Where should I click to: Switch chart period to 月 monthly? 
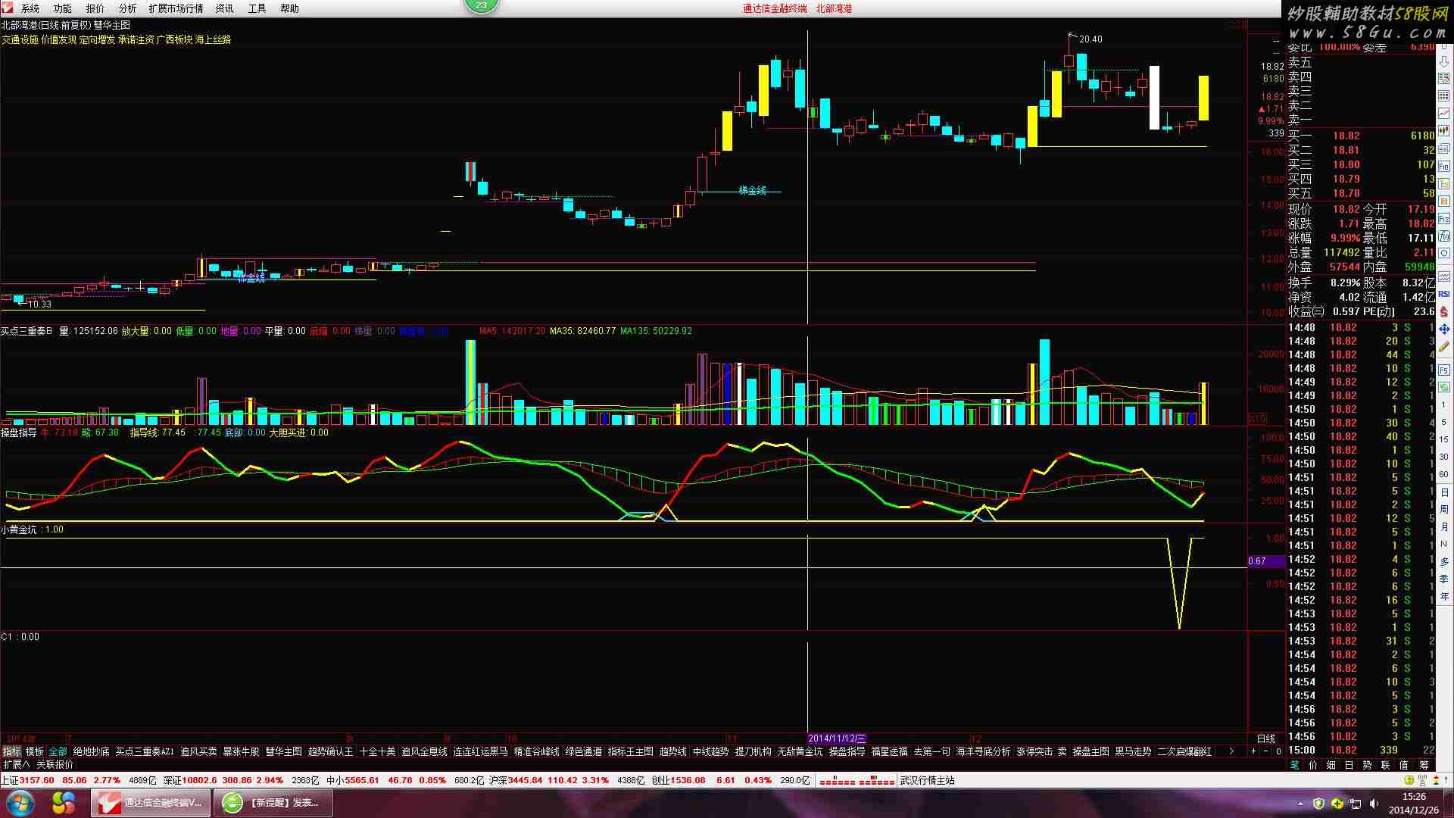pyautogui.click(x=1444, y=526)
